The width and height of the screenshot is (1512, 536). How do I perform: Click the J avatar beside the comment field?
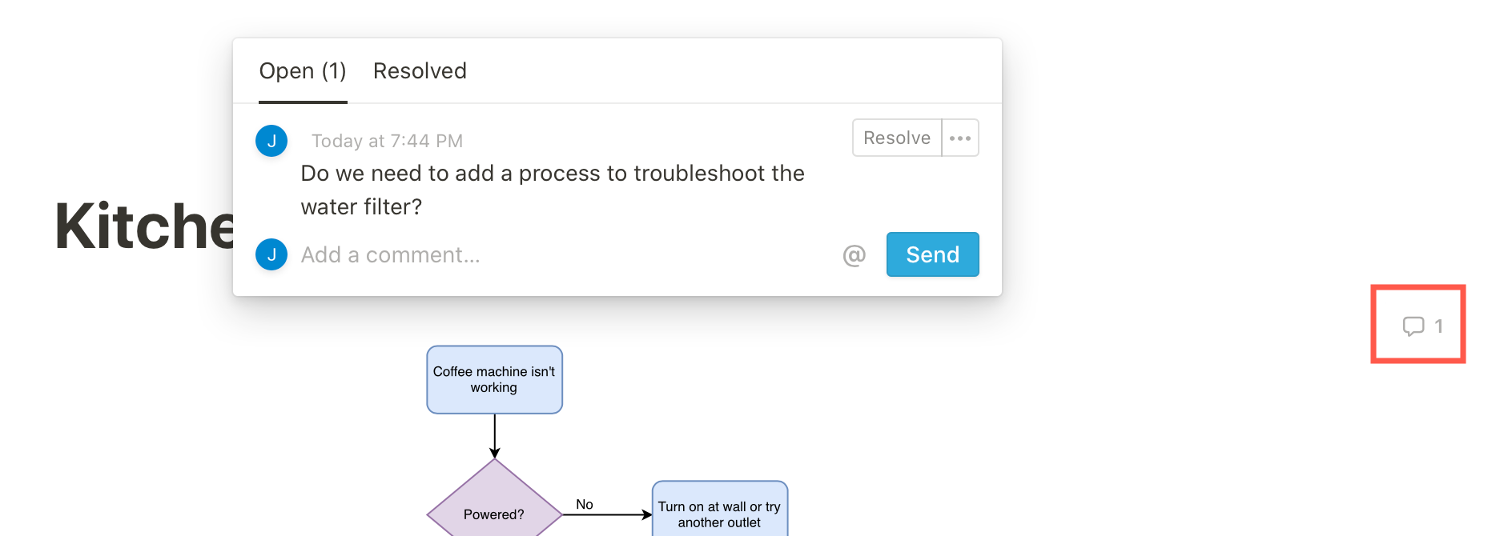[271, 254]
